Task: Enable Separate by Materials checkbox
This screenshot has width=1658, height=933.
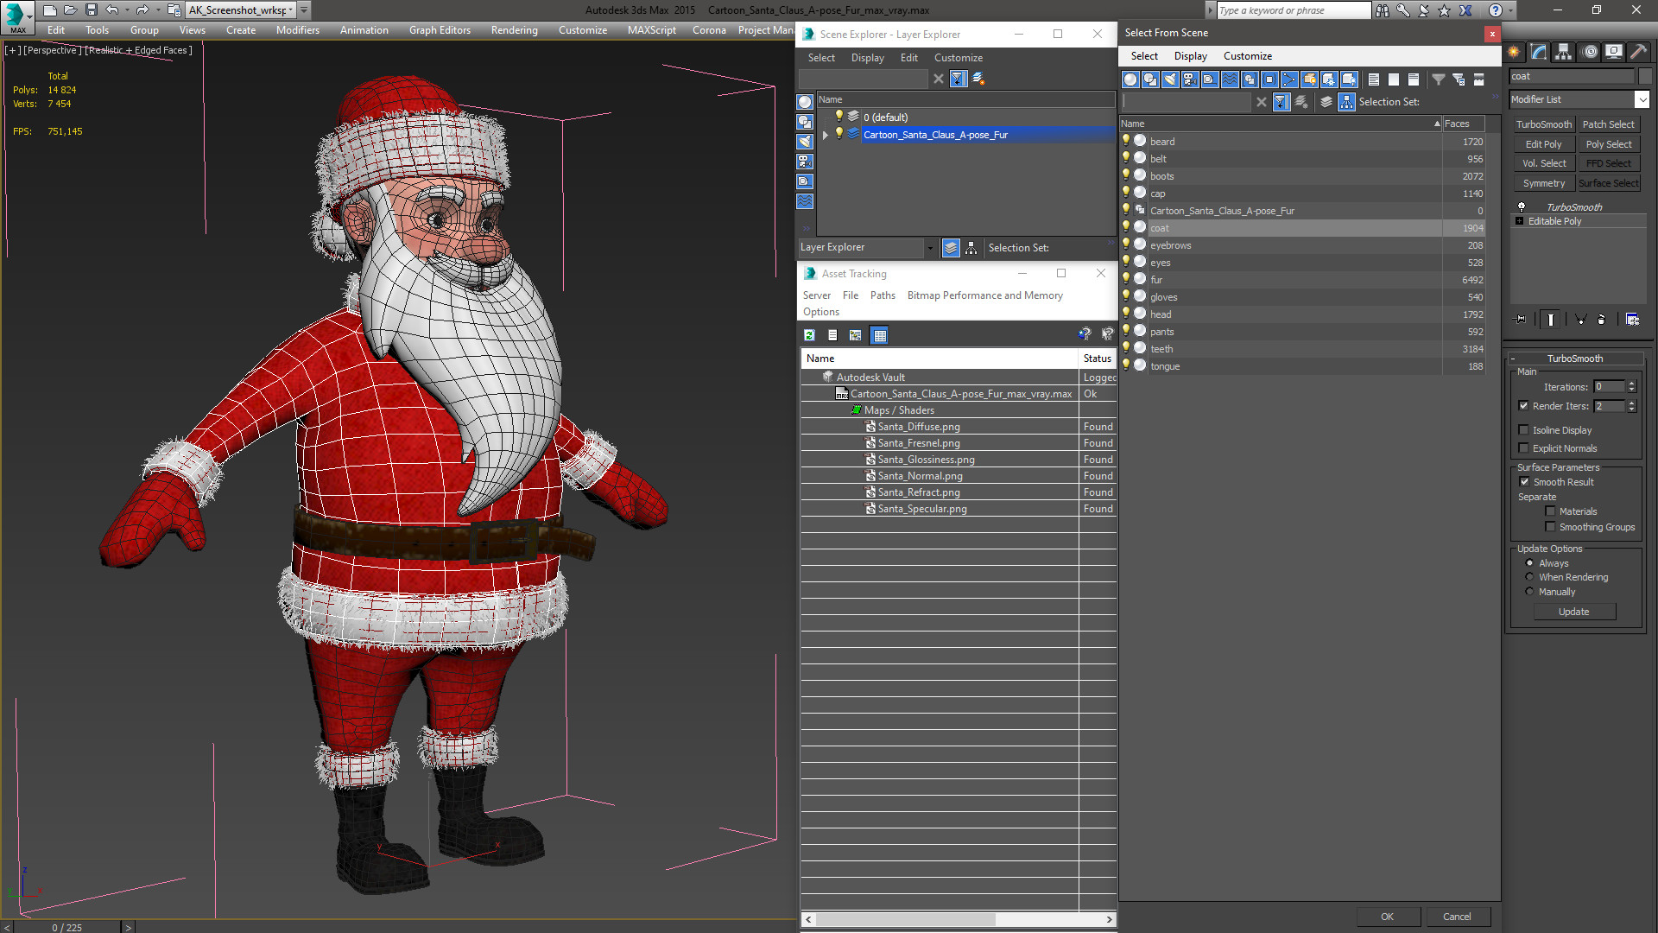Action: tap(1550, 511)
